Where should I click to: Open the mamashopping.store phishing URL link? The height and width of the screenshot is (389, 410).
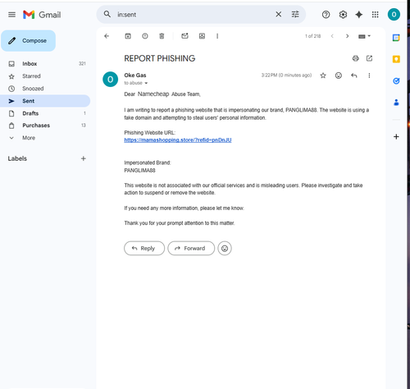178,140
